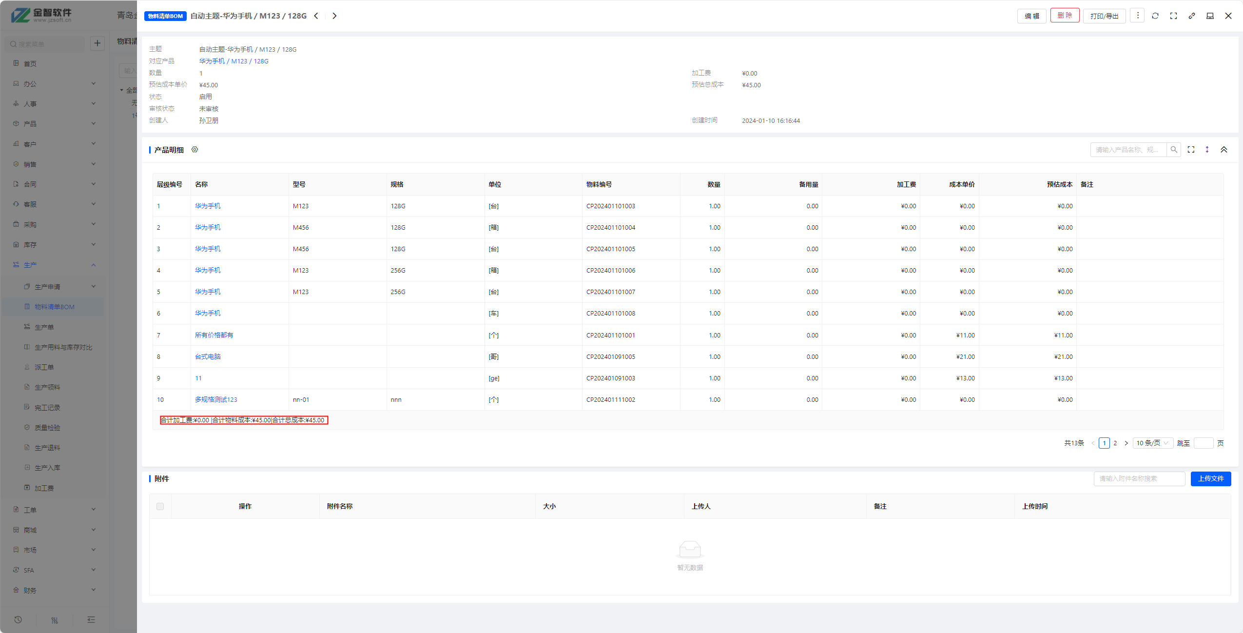1243x633 pixels.
Task: Expand 人事 sidebar menu
Action: tap(54, 104)
